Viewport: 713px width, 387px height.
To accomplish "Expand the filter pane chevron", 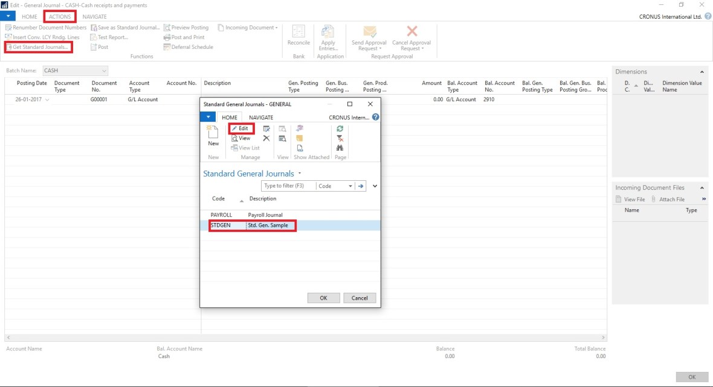I will [375, 186].
